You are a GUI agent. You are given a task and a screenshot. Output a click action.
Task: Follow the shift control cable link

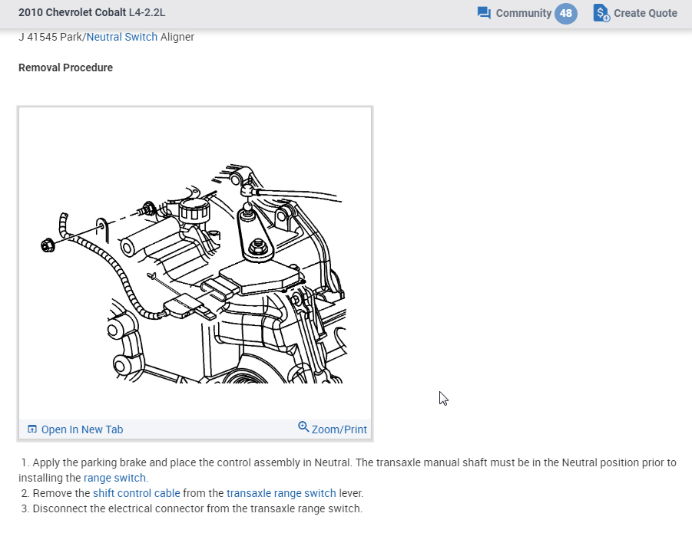pyautogui.click(x=136, y=493)
